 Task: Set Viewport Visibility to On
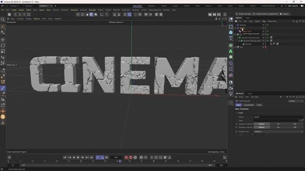(x=278, y=124)
